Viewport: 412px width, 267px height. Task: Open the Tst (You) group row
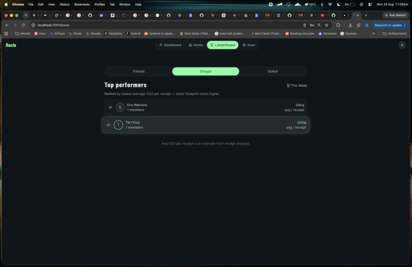pos(205,125)
